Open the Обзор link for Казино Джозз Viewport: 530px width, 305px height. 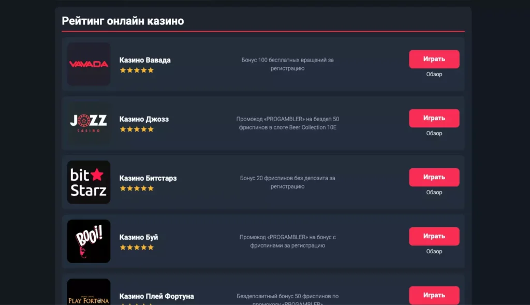(434, 133)
